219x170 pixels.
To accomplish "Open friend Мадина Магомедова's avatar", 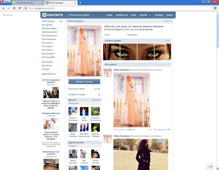I will (x=73, y=111).
